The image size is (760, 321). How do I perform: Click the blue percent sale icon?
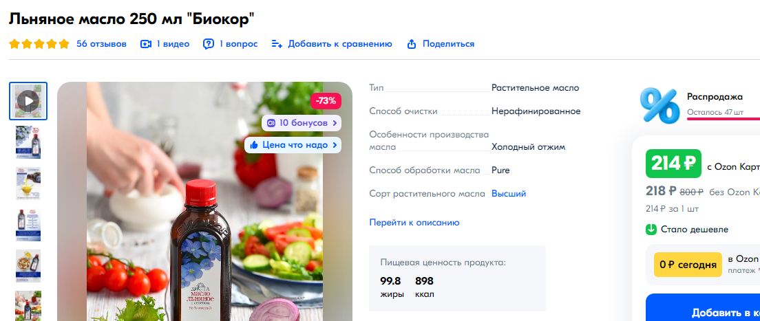659,105
